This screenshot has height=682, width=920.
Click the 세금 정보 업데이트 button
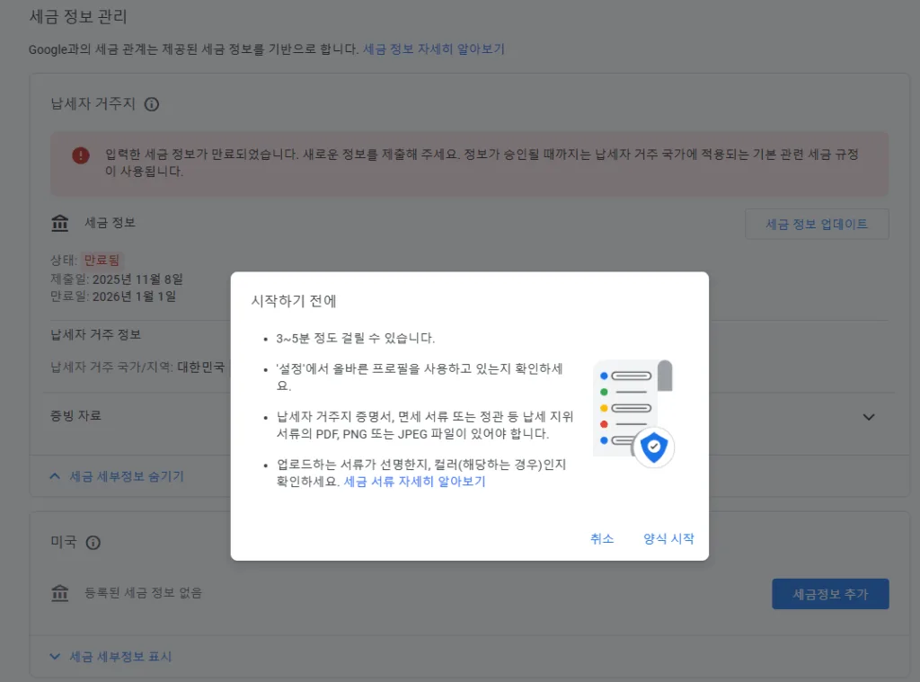click(x=817, y=224)
